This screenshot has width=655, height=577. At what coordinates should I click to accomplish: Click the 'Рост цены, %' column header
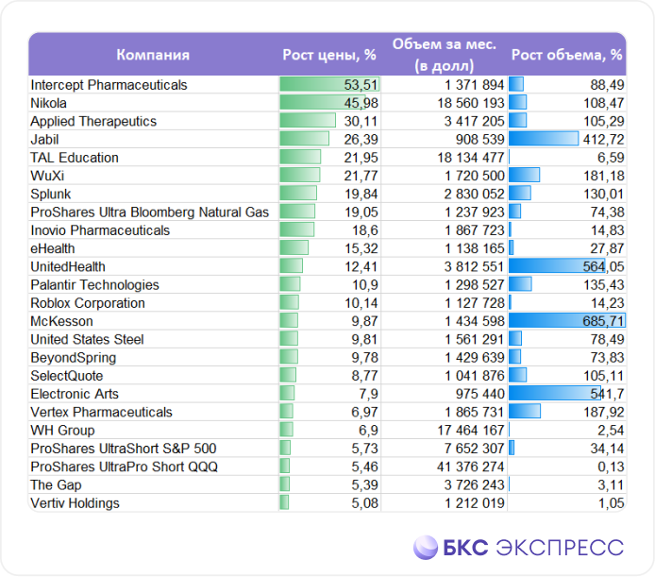pyautogui.click(x=329, y=55)
